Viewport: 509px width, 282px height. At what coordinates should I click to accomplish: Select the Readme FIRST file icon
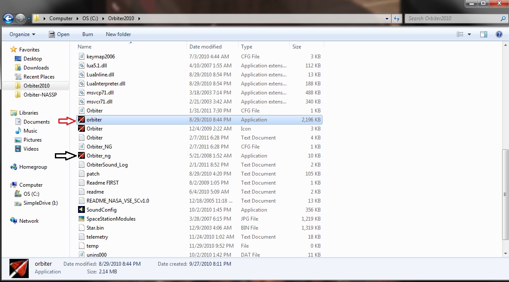point(81,183)
